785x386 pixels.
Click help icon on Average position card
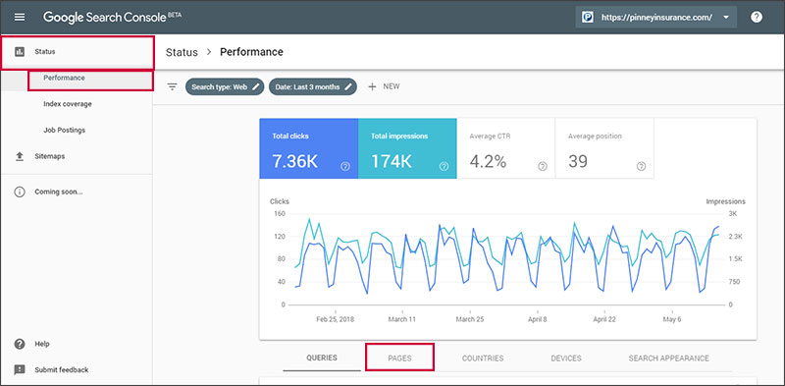(641, 167)
